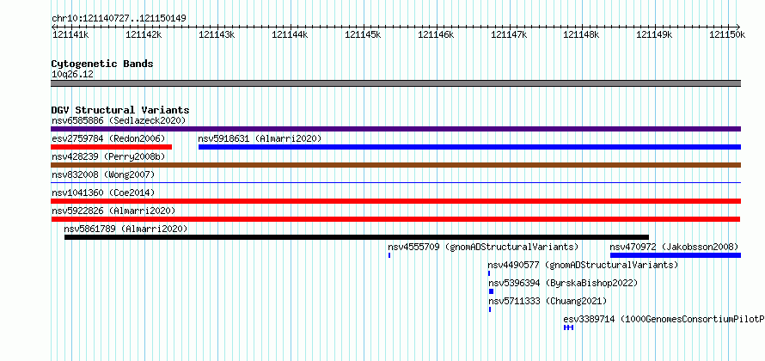Screen dimensions: 765x361
Task: Select the tiny blue nsv5711333 marker
Action: pos(490,309)
